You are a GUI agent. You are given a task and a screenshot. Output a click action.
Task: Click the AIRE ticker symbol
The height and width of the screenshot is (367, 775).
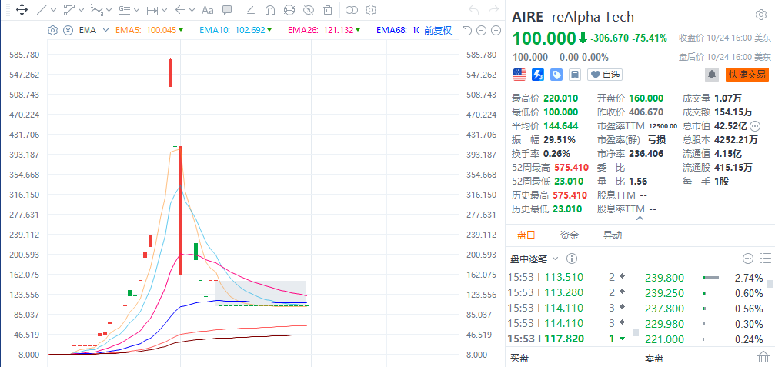point(529,17)
